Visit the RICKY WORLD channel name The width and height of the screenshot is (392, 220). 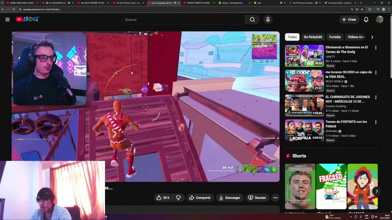tap(334, 82)
